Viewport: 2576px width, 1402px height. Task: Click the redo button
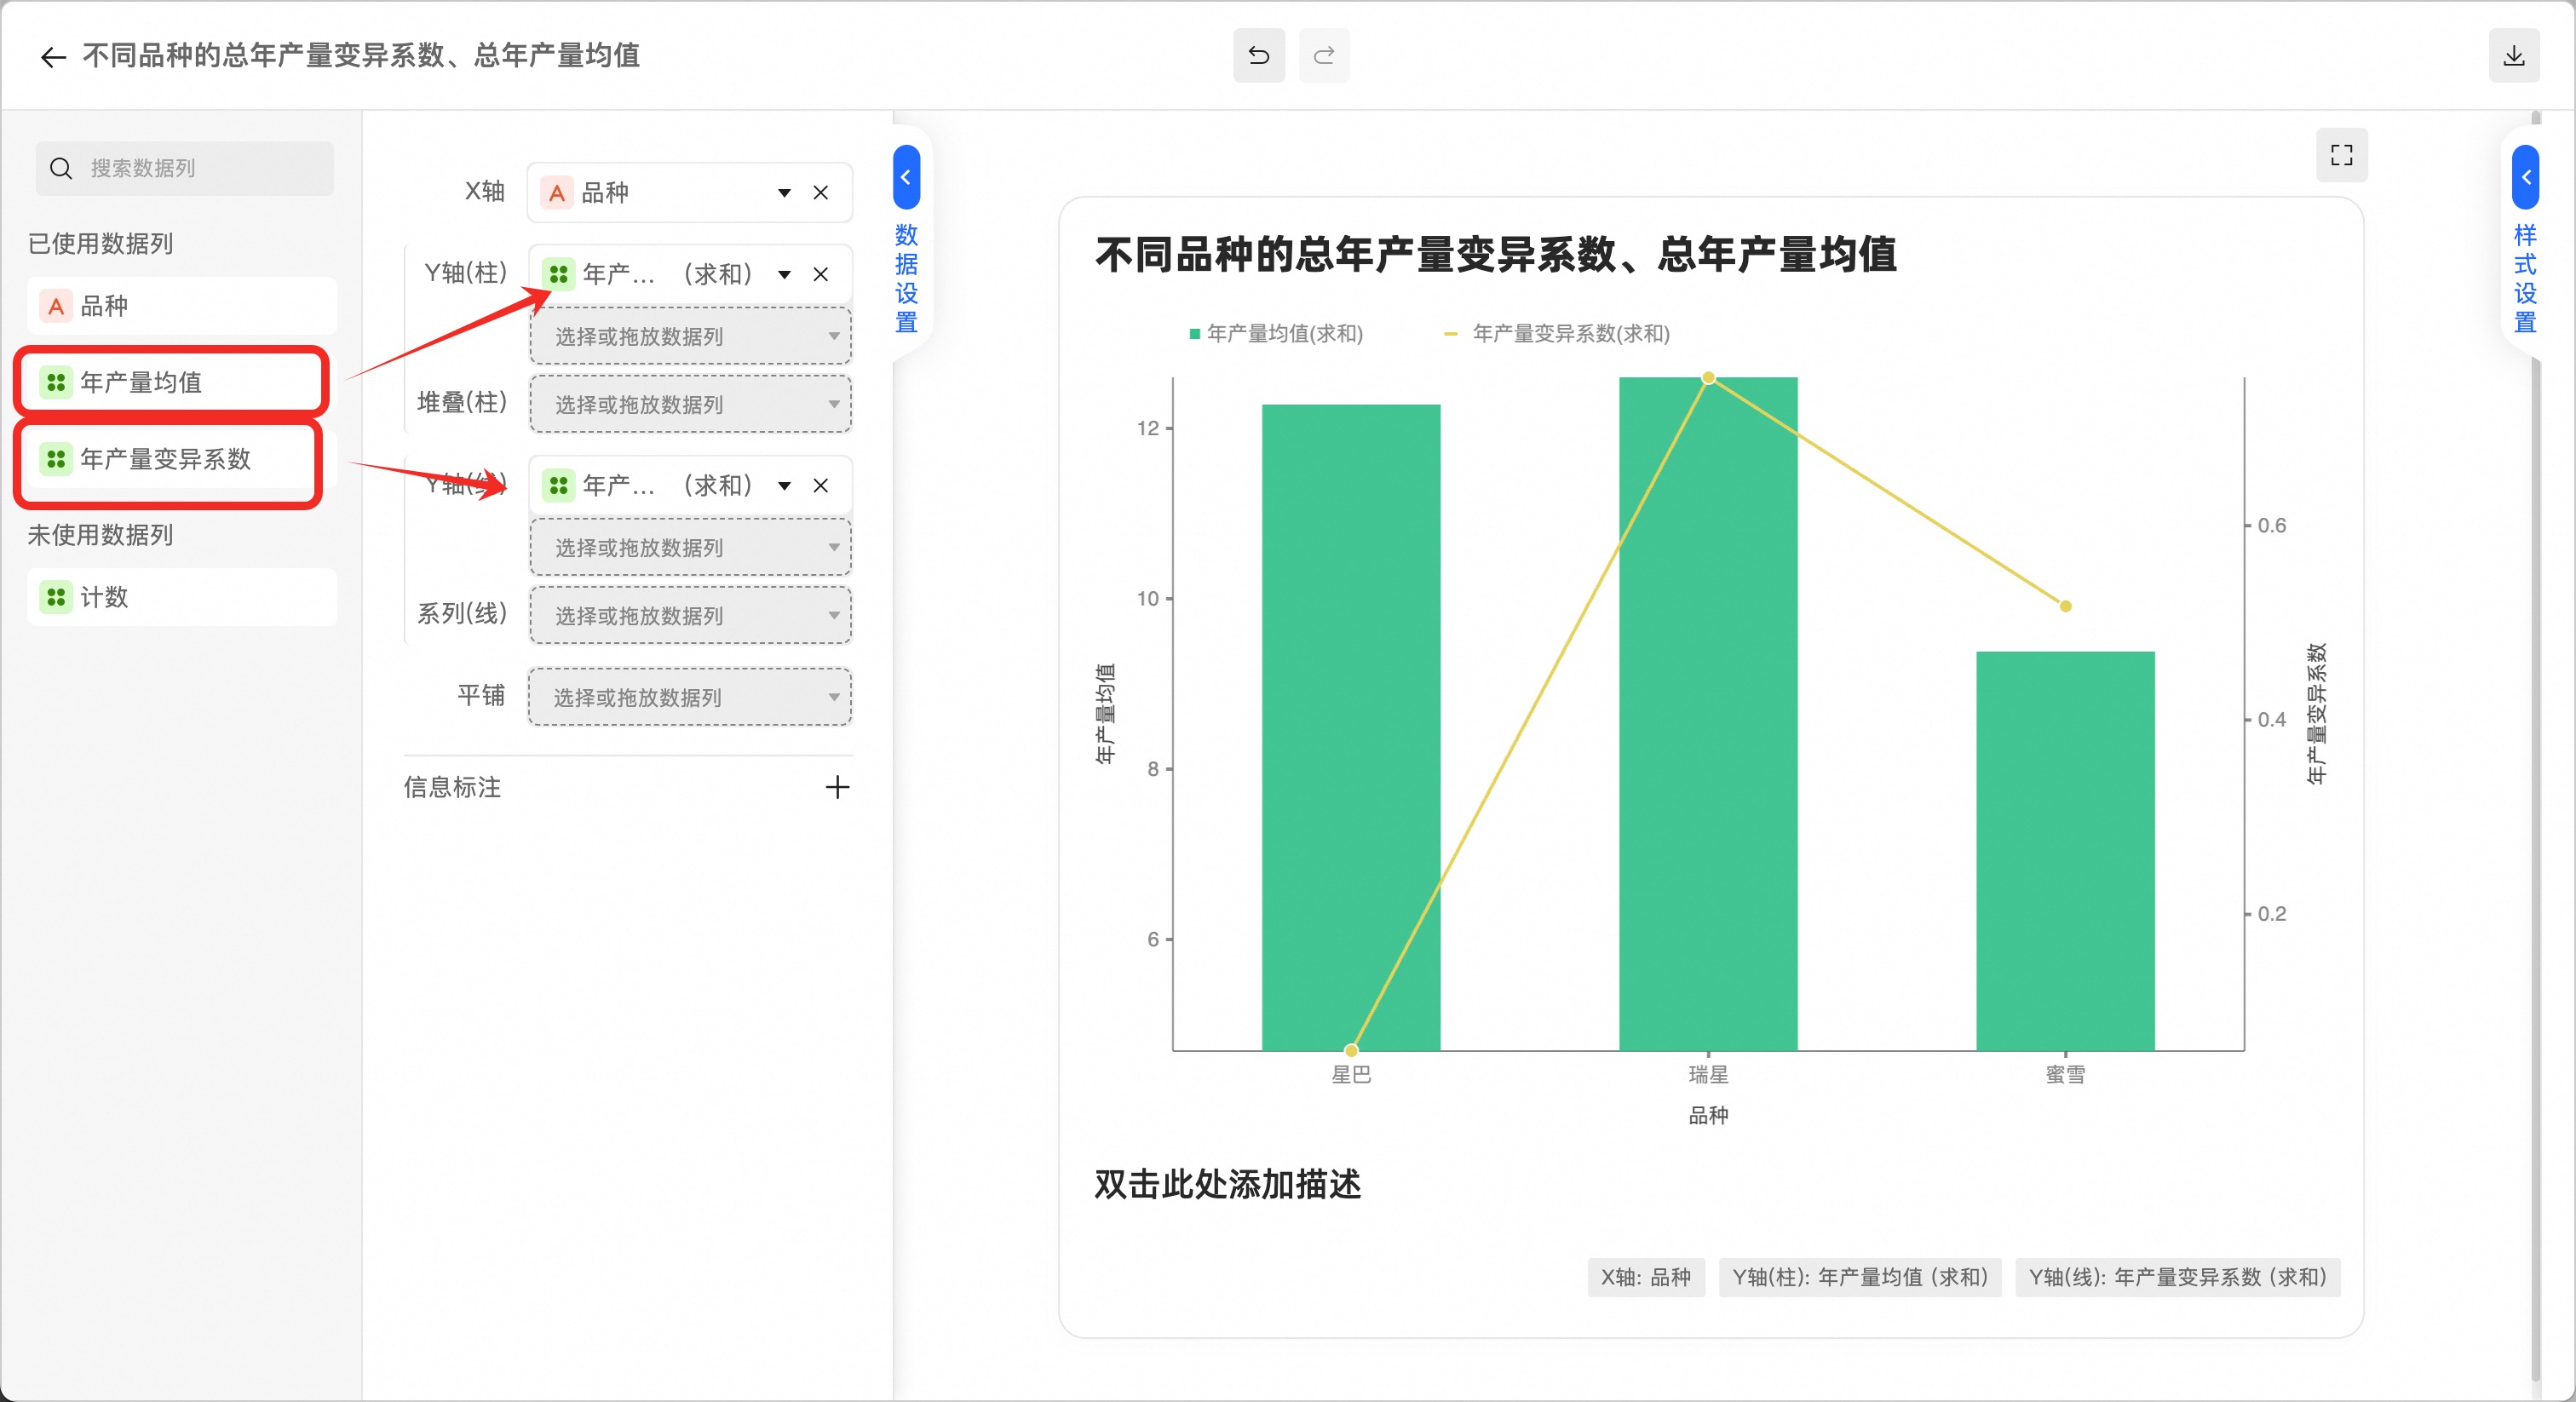pyautogui.click(x=1323, y=56)
